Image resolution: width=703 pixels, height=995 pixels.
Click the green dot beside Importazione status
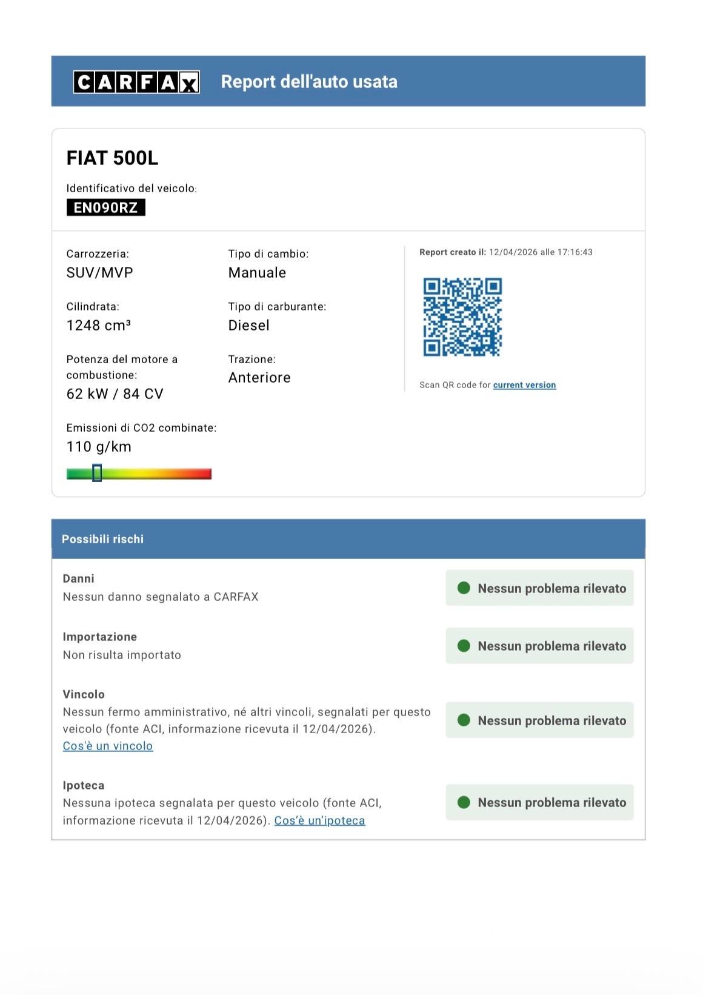(464, 646)
